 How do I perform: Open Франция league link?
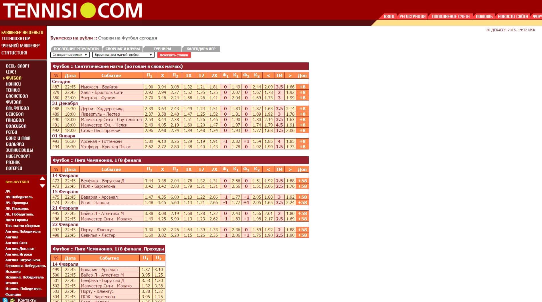pos(13,294)
